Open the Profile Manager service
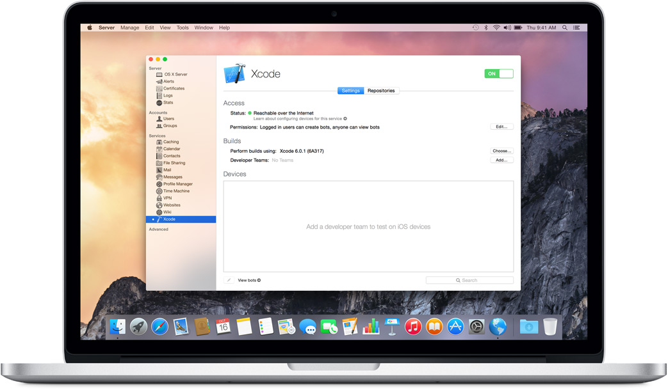 [x=177, y=184]
